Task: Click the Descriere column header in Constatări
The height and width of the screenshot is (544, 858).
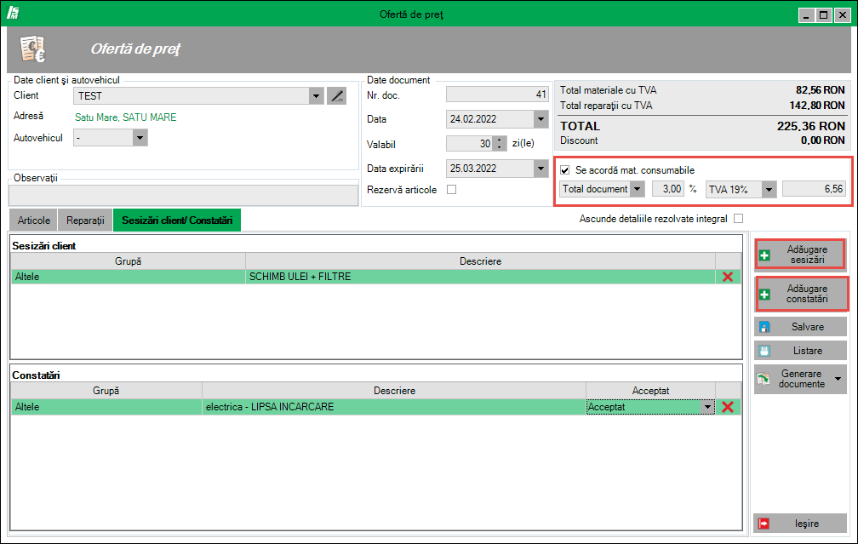Action: [x=394, y=391]
